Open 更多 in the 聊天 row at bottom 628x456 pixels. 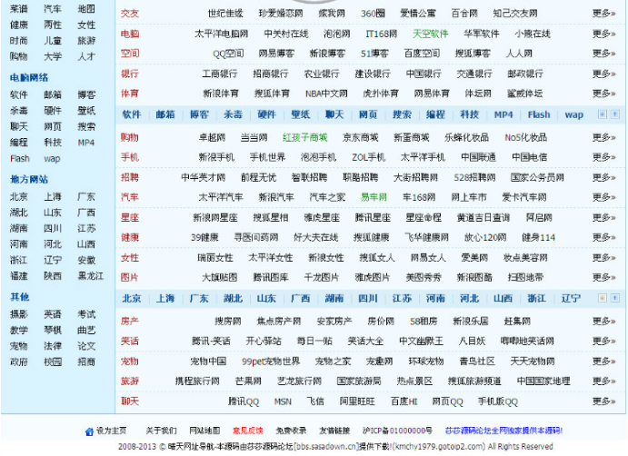pyautogui.click(x=603, y=401)
